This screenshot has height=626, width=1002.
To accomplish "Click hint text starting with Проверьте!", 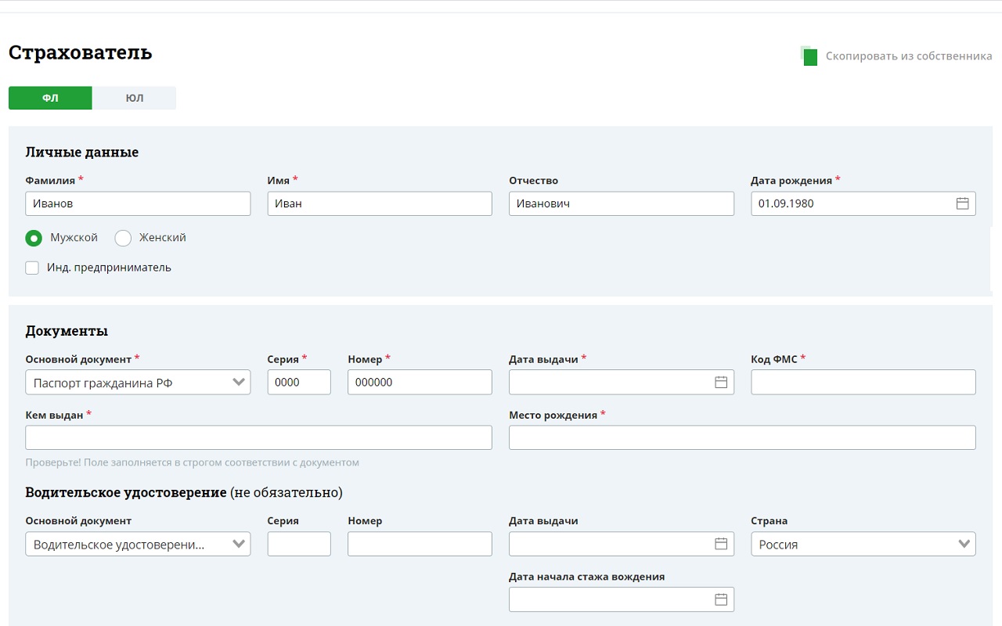I will point(192,462).
